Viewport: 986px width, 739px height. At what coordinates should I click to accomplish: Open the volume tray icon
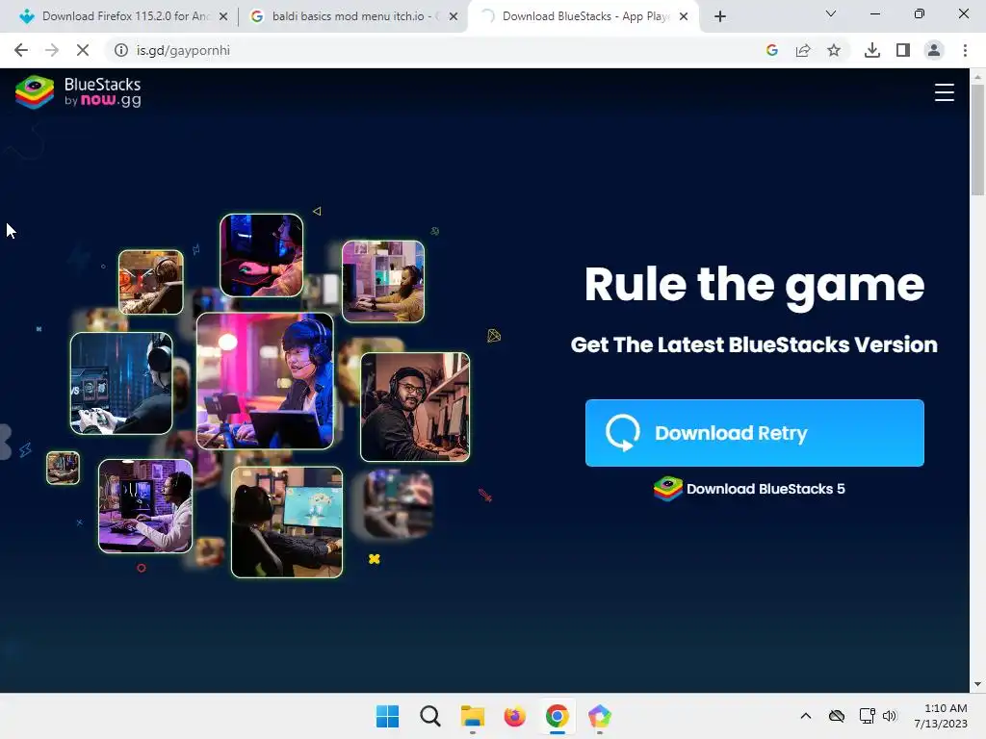click(889, 716)
